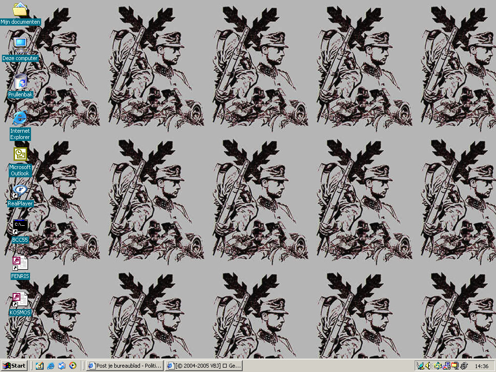Image resolution: width=496 pixels, height=372 pixels.
Task: Launch the RealPlayer shortcut
Action: [20, 191]
